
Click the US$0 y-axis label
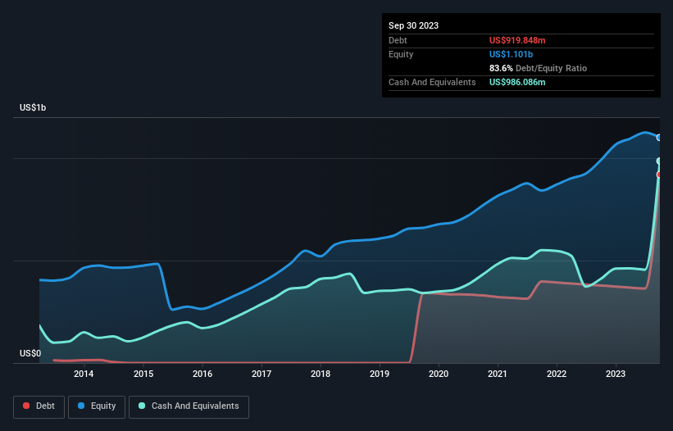click(x=30, y=353)
